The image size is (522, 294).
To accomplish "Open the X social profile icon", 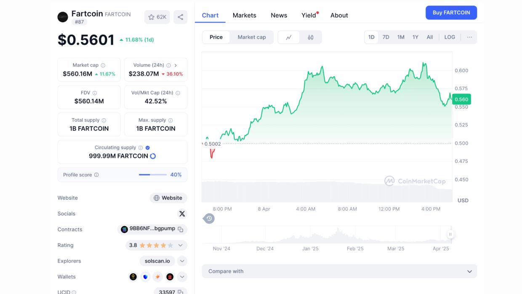I will (182, 214).
